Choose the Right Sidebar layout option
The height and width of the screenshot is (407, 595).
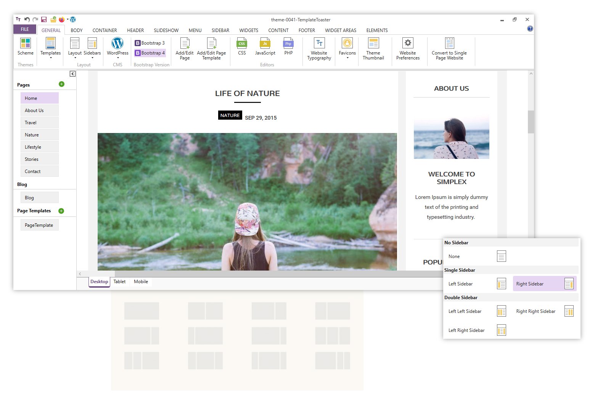click(544, 284)
